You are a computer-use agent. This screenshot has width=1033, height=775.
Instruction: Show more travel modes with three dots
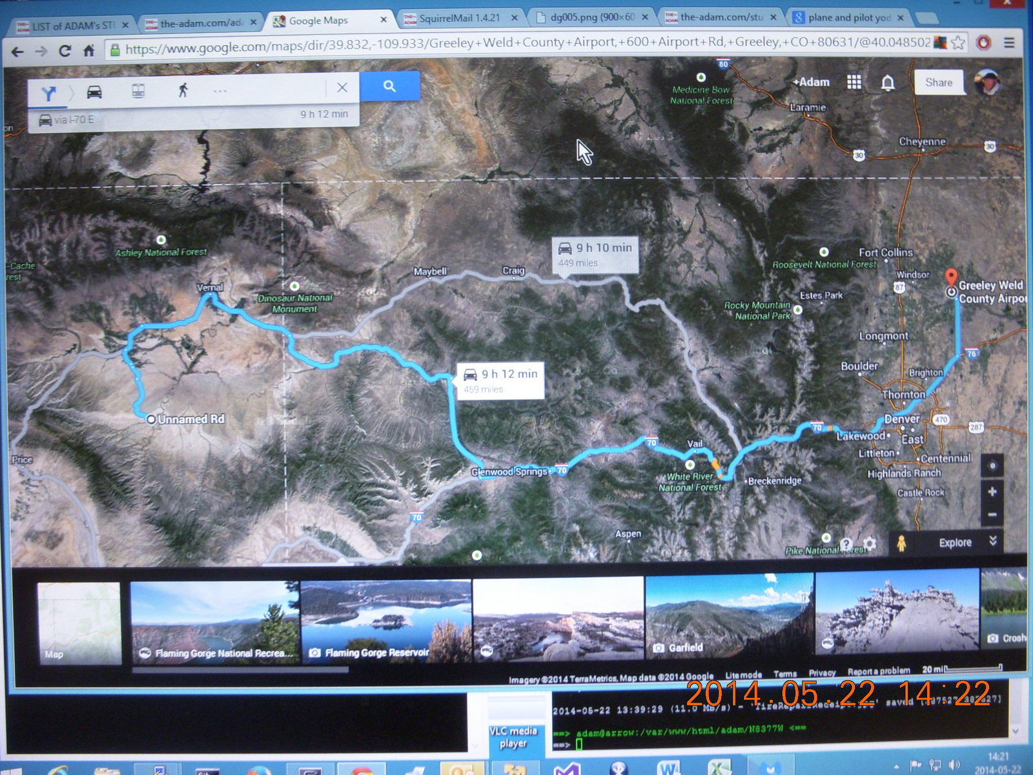[x=220, y=90]
